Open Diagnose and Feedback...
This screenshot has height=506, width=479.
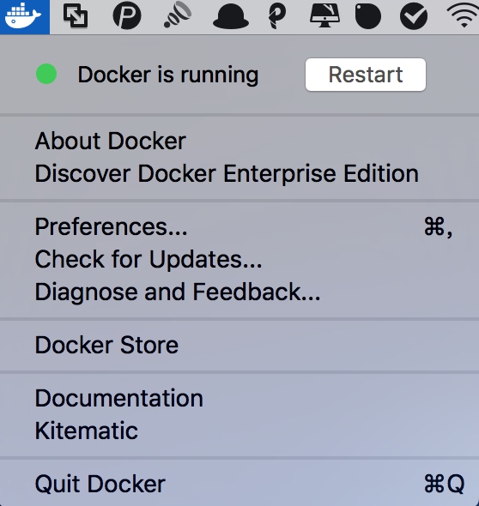(x=240, y=292)
